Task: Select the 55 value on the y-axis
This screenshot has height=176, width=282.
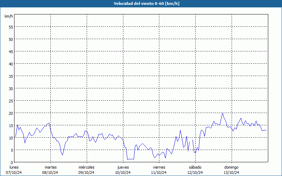Action: tap(11, 27)
